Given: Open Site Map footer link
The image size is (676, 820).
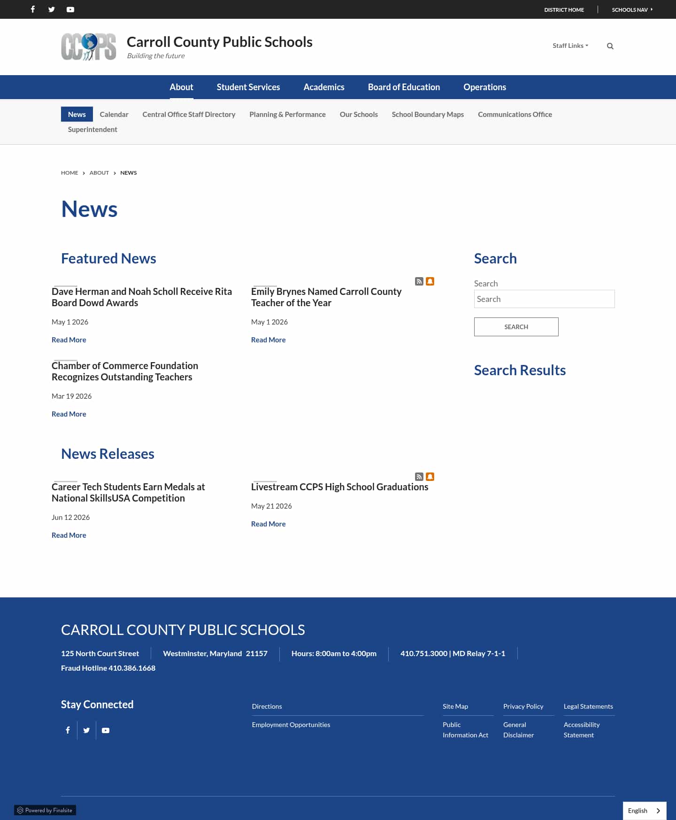Looking at the screenshot, I should 455,706.
